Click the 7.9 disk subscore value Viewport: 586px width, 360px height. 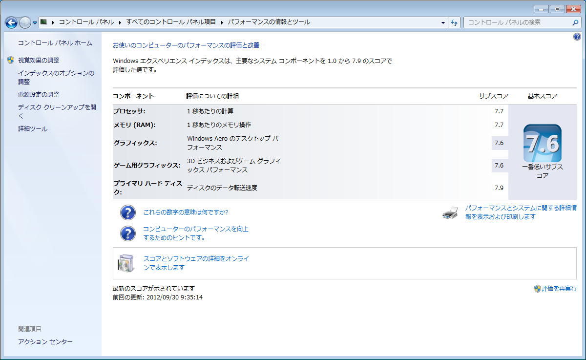click(499, 188)
